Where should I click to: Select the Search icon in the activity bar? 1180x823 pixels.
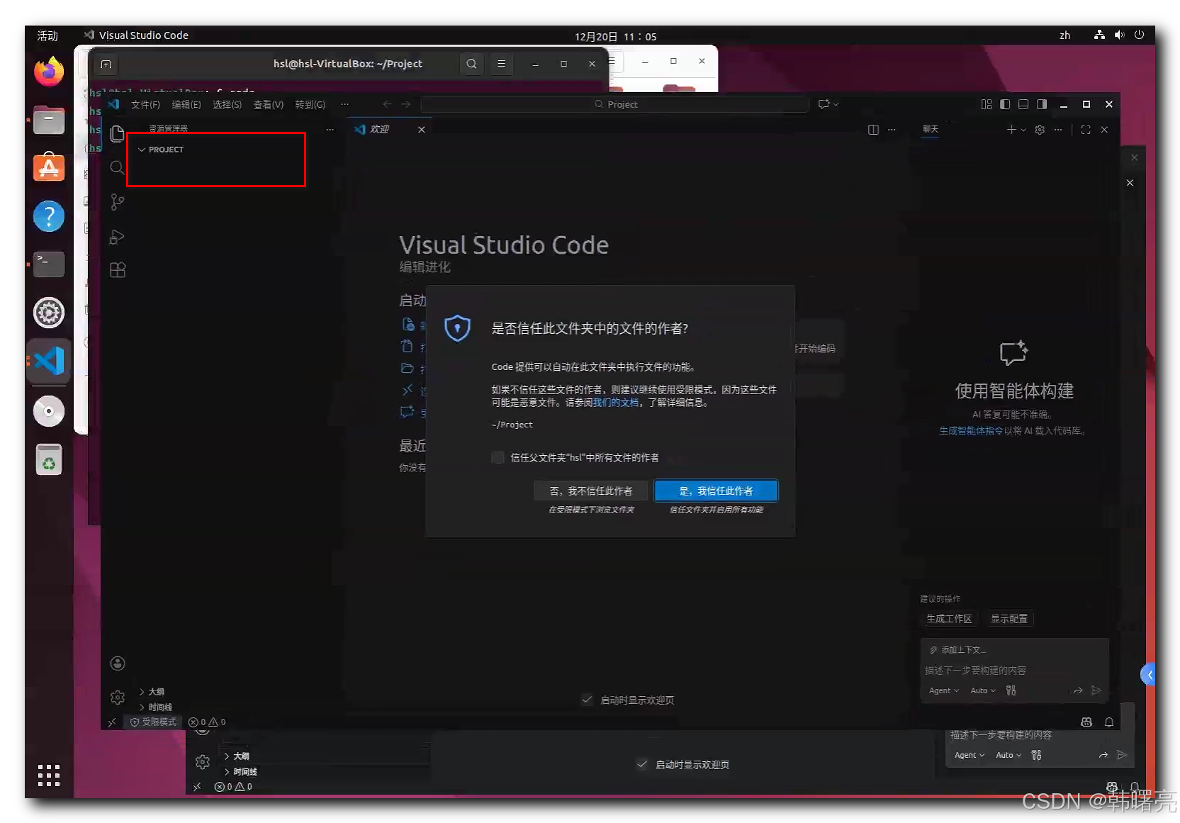117,169
